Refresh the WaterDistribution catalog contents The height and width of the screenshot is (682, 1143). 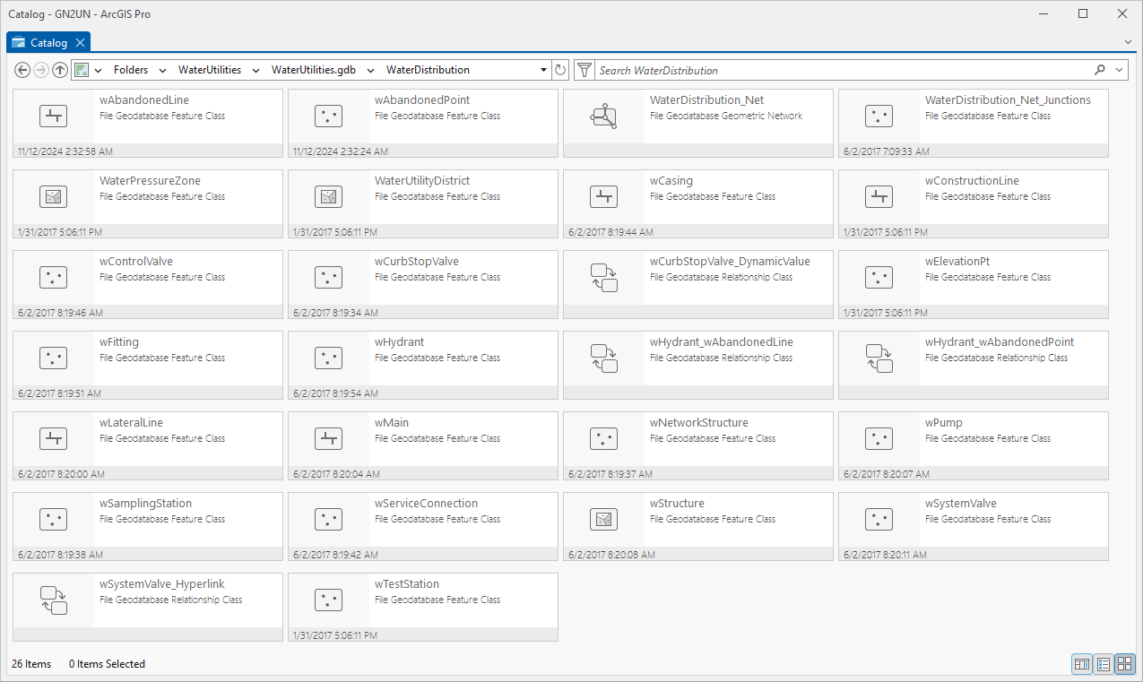click(560, 69)
